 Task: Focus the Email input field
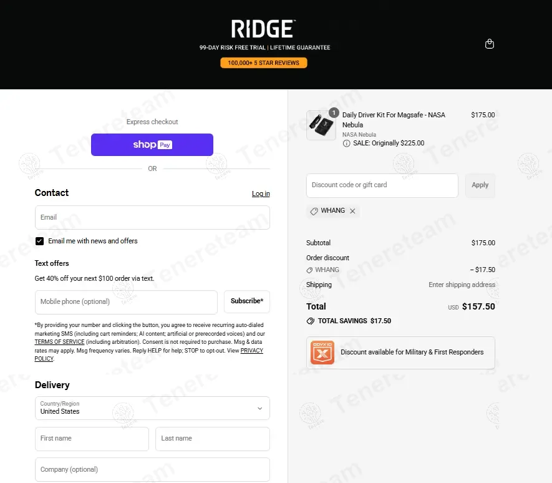pyautogui.click(x=152, y=218)
